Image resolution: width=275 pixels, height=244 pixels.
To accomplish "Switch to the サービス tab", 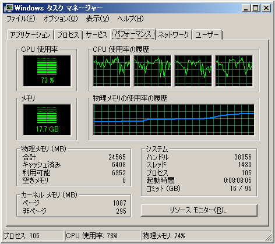I will click(x=97, y=35).
